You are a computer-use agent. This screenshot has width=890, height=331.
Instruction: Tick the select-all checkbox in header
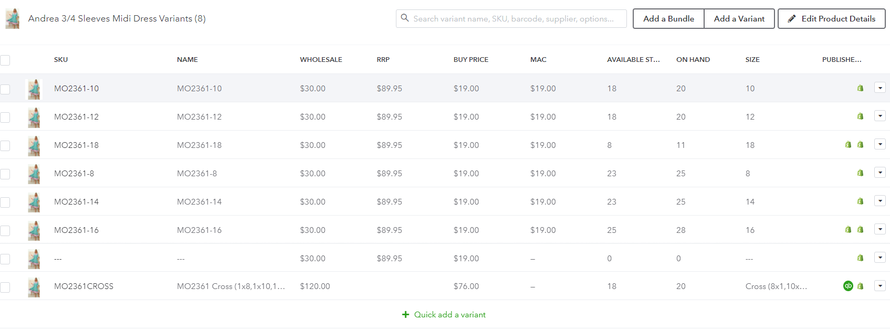point(5,60)
